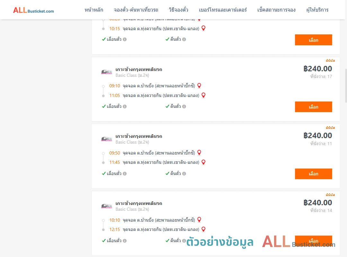This screenshot has height=257, width=347.
Task: Open เช็คสถานะการจอง menu item
Action: click(x=276, y=10)
